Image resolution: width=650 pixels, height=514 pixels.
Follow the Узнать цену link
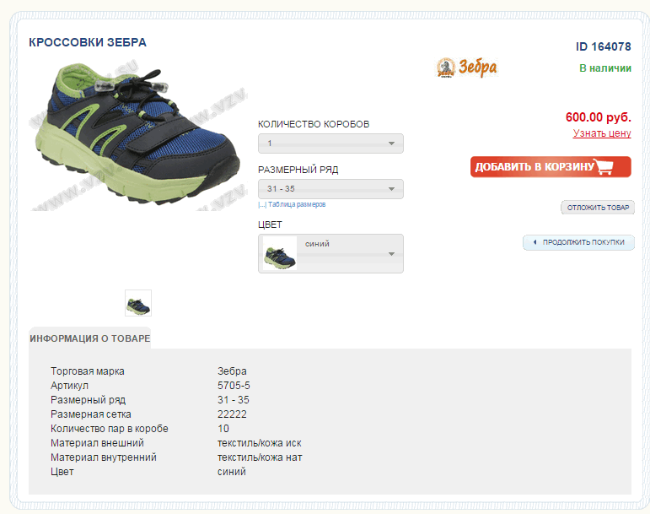point(602,133)
